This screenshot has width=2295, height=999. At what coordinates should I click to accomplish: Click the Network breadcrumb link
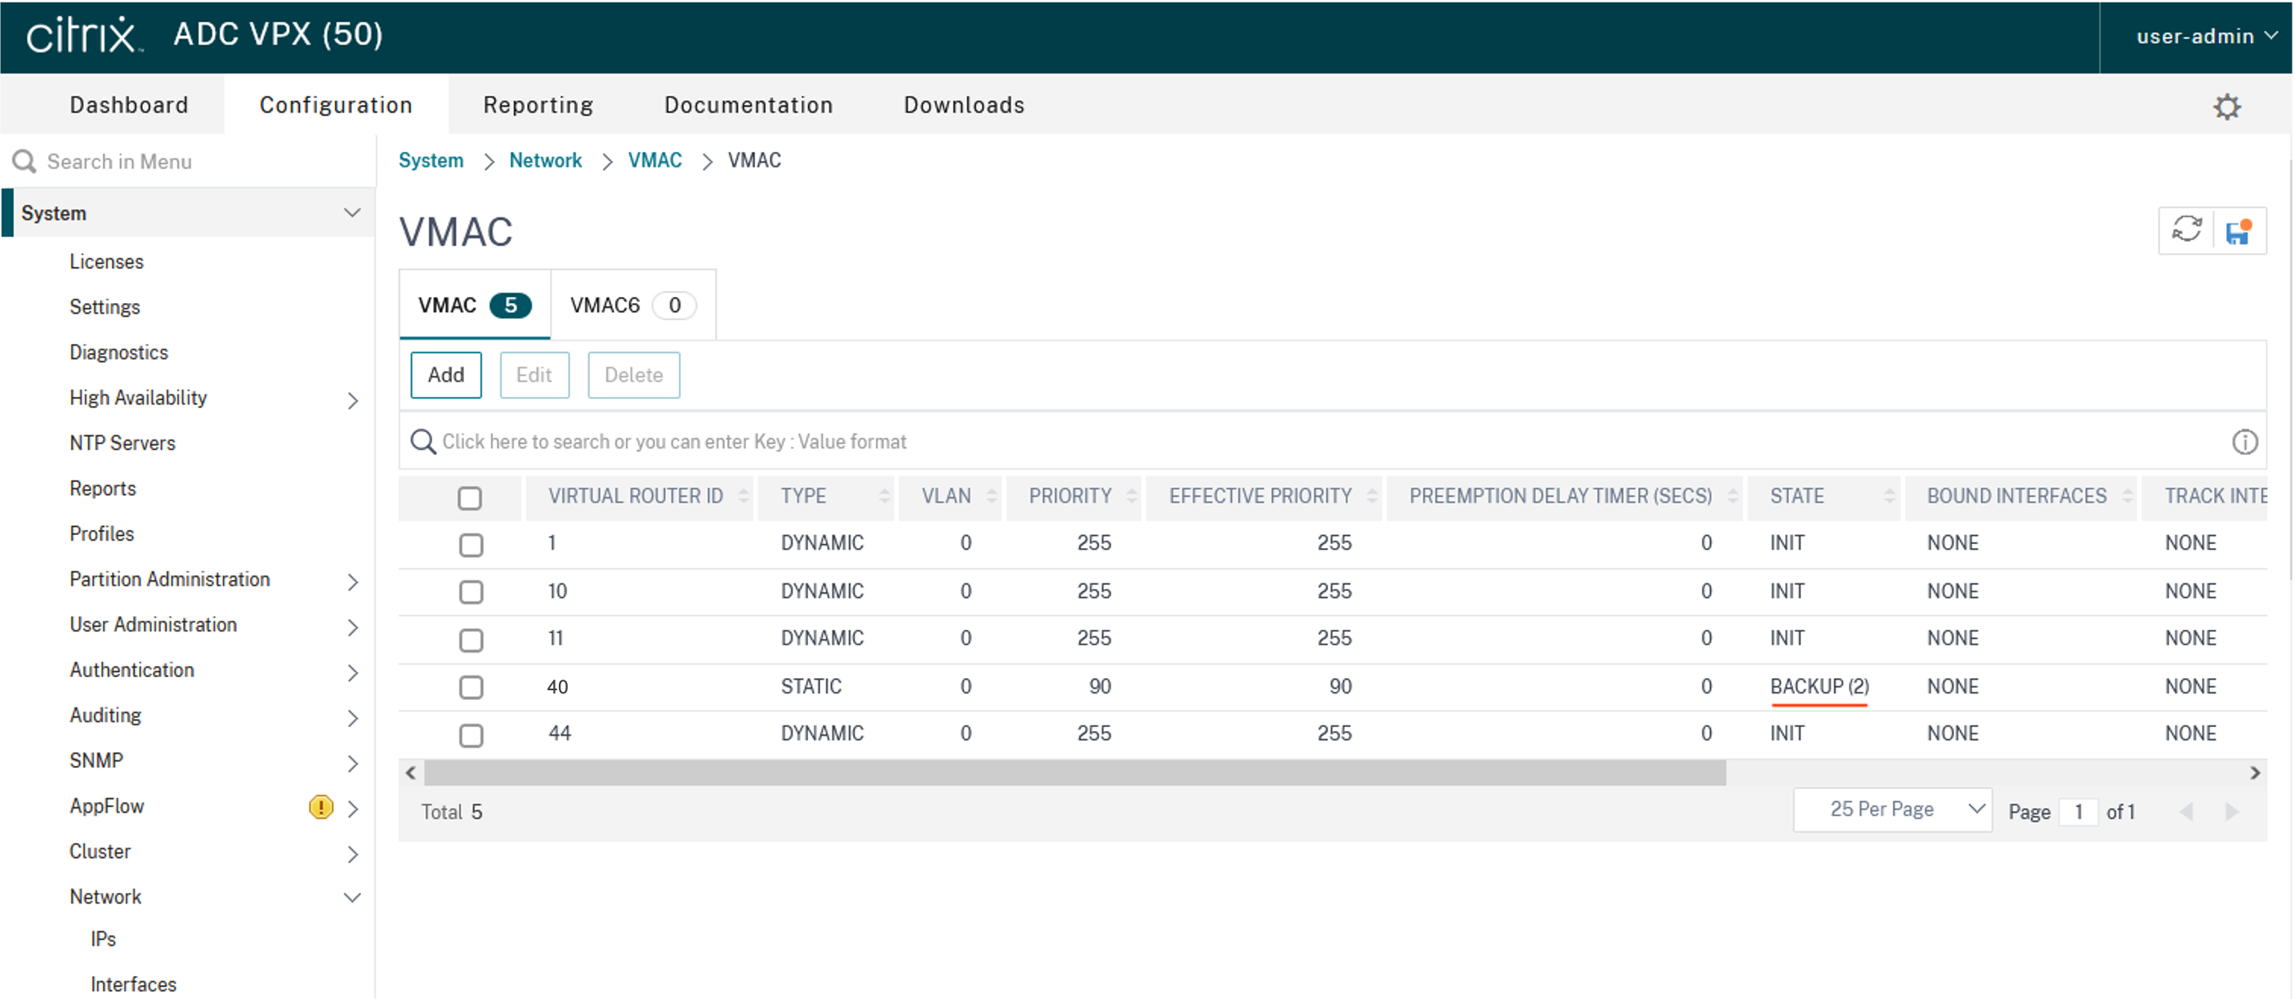[545, 160]
